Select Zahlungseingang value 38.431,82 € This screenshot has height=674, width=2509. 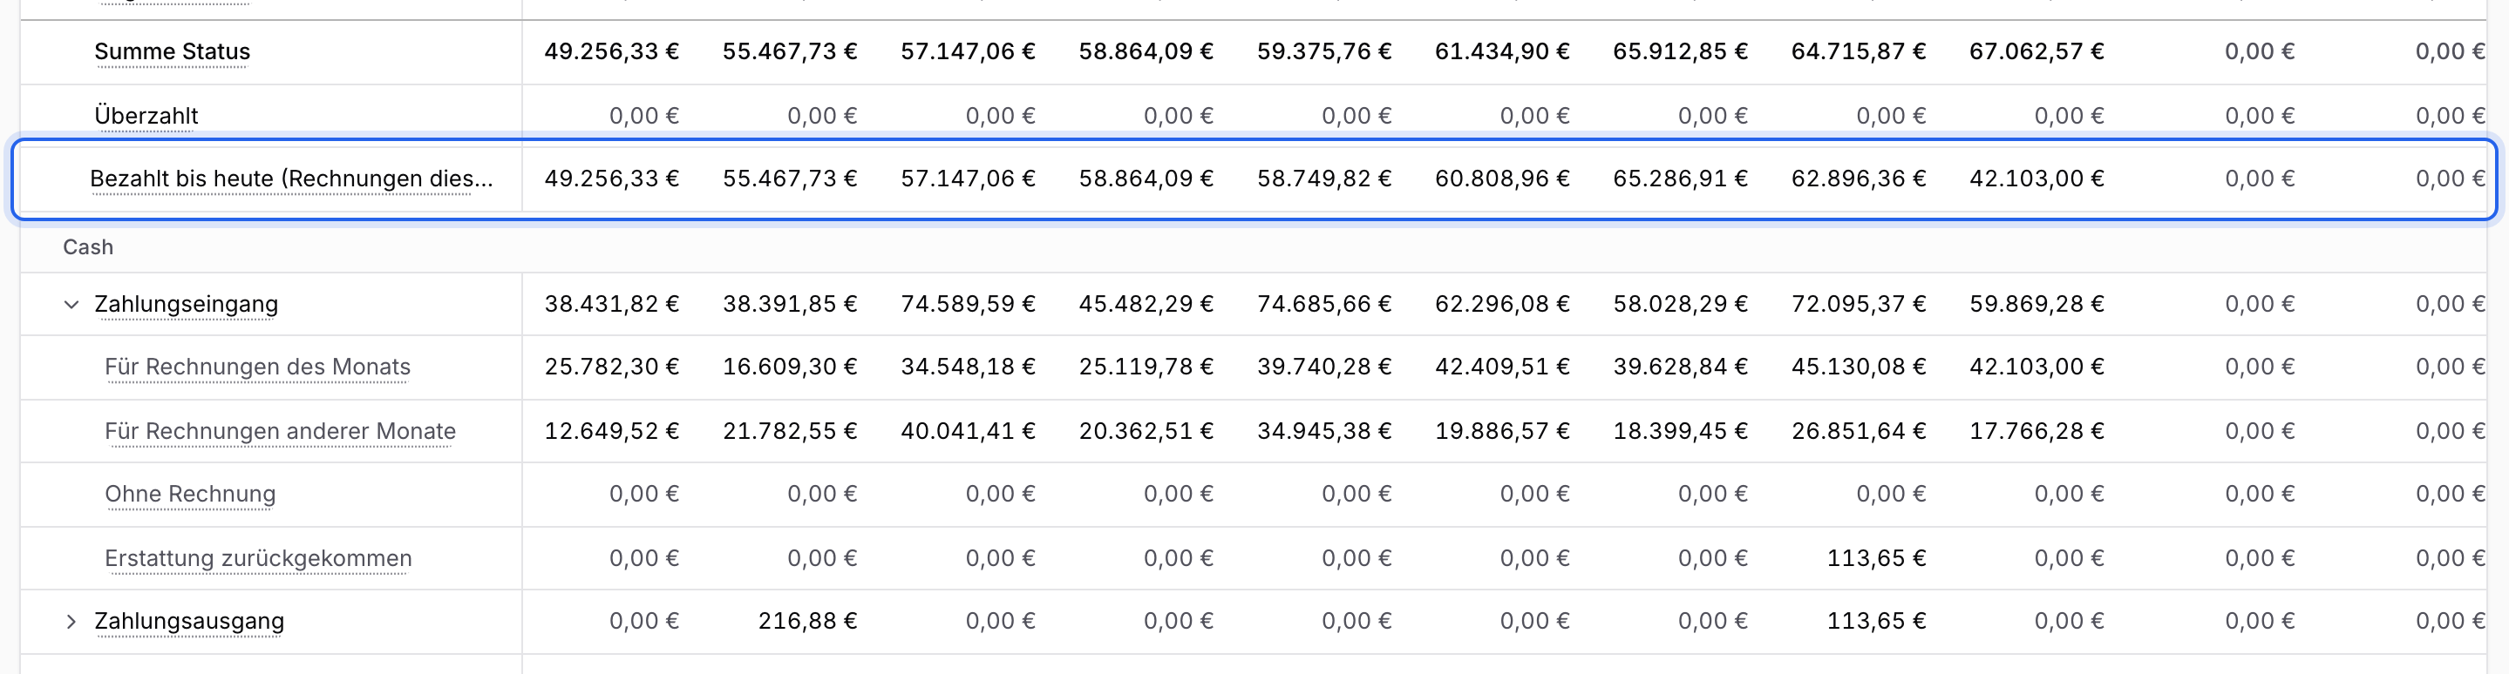pyautogui.click(x=612, y=305)
